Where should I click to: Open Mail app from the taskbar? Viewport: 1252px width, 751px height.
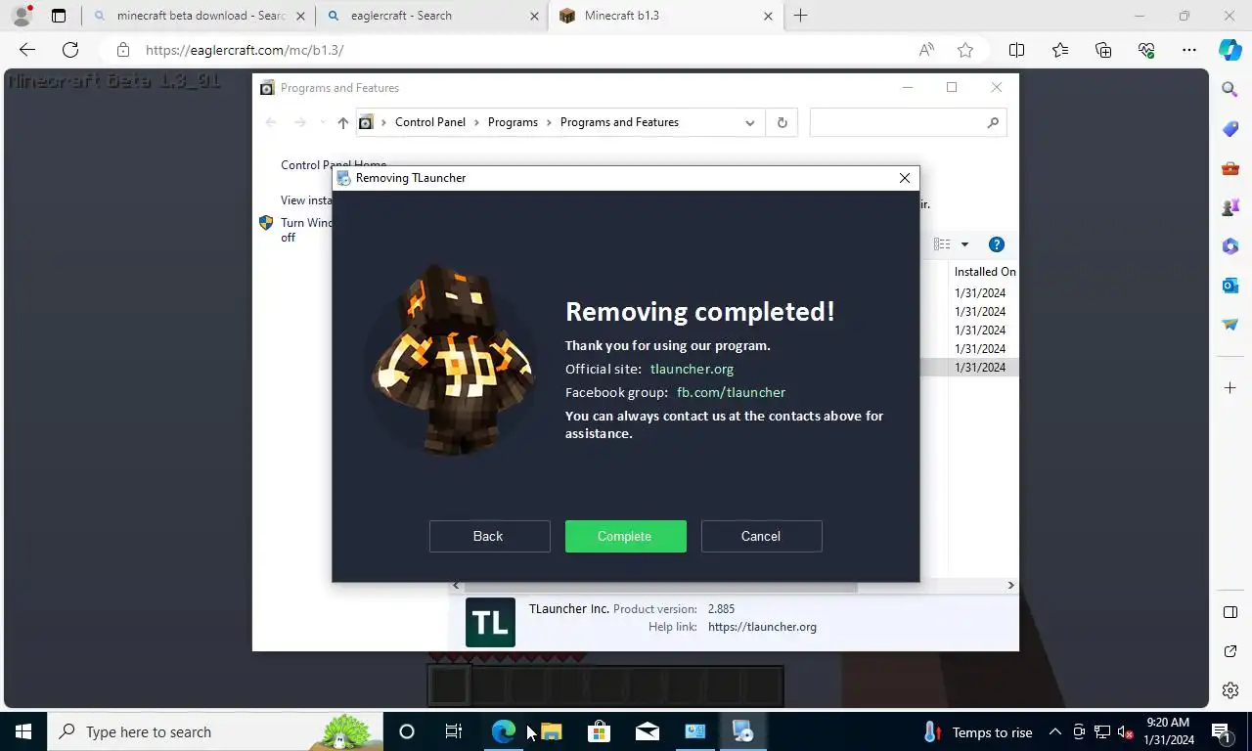pyautogui.click(x=647, y=731)
